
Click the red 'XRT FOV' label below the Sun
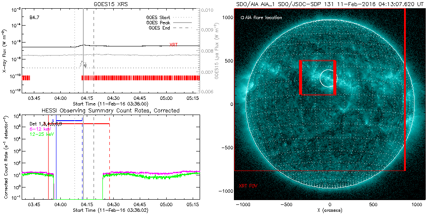[x=248, y=186]
